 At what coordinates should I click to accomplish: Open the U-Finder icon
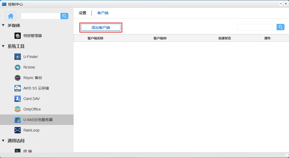point(18,57)
